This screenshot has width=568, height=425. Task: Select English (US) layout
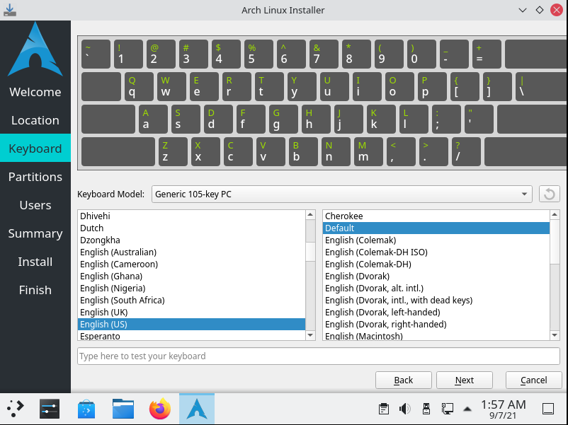pyautogui.click(x=191, y=324)
